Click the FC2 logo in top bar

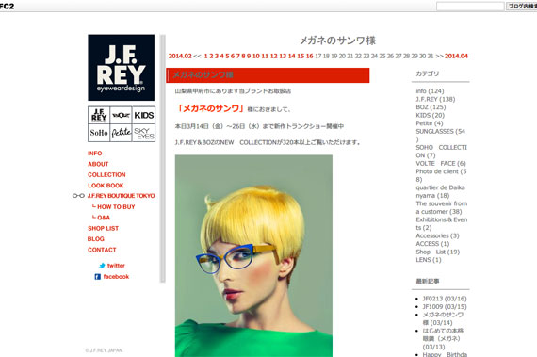tap(7, 6)
